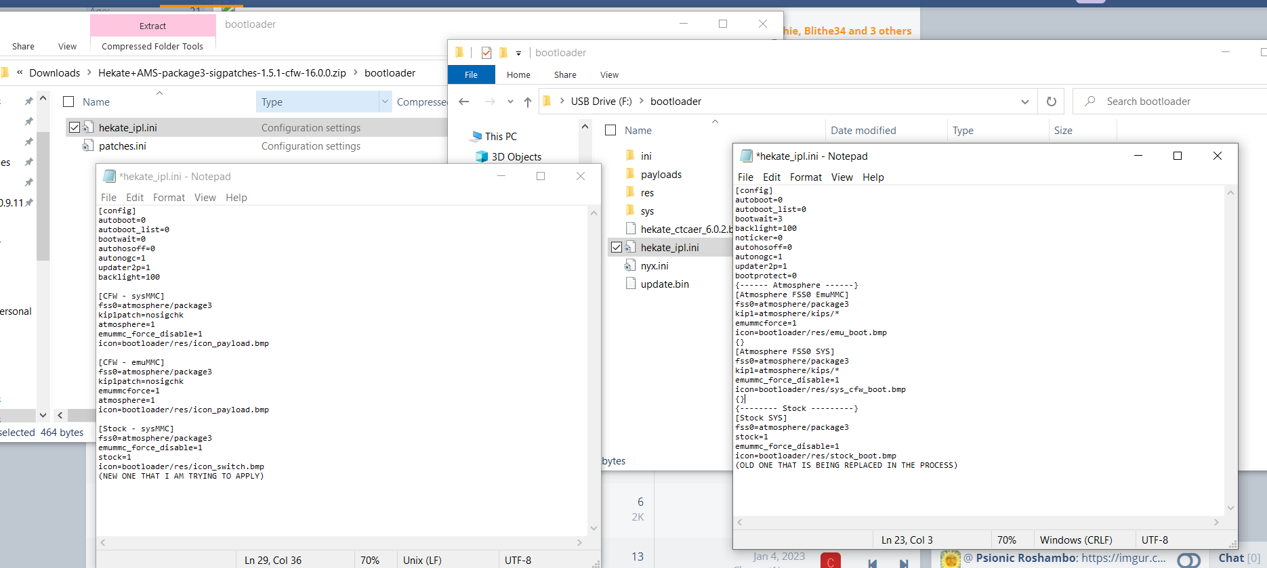Image resolution: width=1267 pixels, height=568 pixels.
Task: Click the hekate_ctcaer file icon
Action: (x=631, y=229)
